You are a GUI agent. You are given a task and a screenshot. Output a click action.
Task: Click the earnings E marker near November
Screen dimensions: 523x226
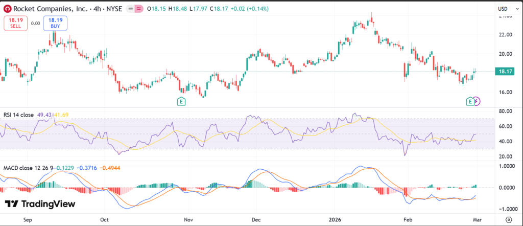pyautogui.click(x=181, y=102)
